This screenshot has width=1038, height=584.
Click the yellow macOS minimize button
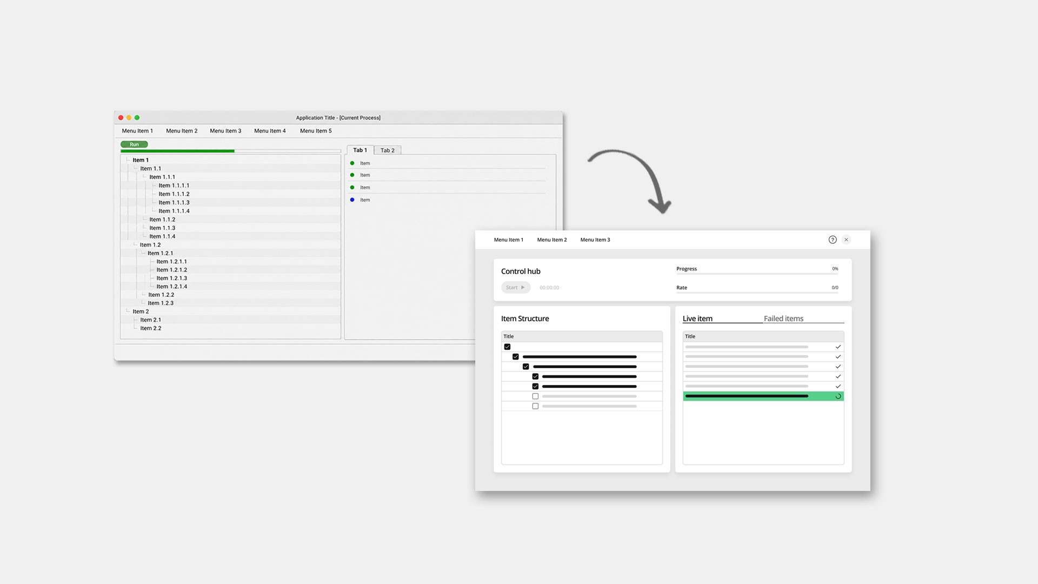[x=129, y=117]
